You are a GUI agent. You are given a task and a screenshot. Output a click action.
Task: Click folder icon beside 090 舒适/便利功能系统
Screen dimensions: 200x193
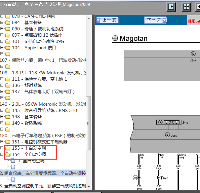click(x=8, y=29)
